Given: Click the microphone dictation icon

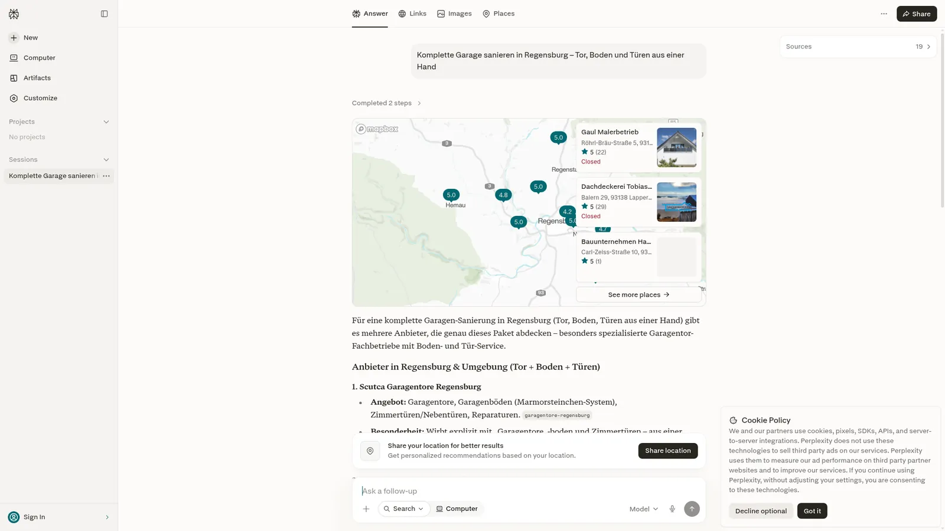Looking at the screenshot, I should (x=672, y=509).
